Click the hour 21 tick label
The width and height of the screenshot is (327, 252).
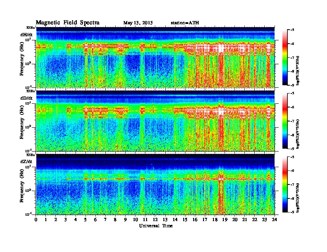click(244, 219)
